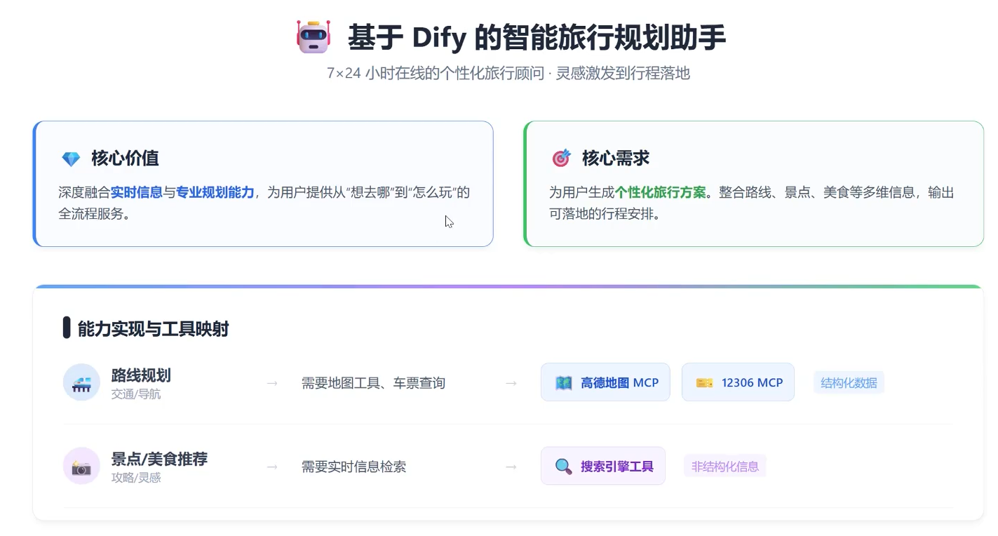Click the map icon in 高德地图 MCP
This screenshot has height=536, width=998.
563,383
